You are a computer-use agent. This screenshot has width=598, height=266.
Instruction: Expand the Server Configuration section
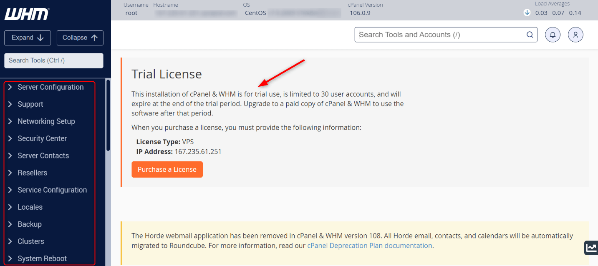[50, 87]
